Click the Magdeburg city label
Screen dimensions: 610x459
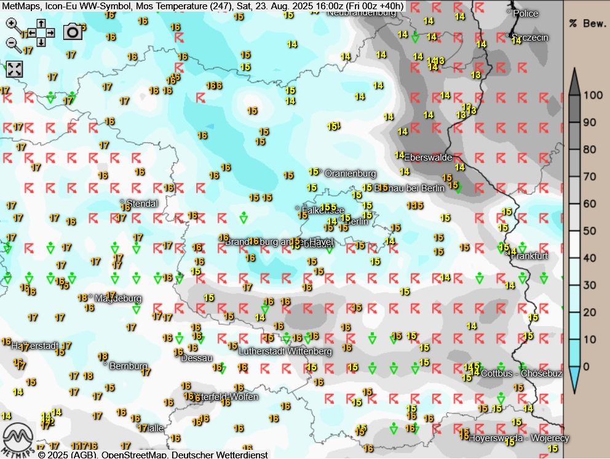[117, 298]
